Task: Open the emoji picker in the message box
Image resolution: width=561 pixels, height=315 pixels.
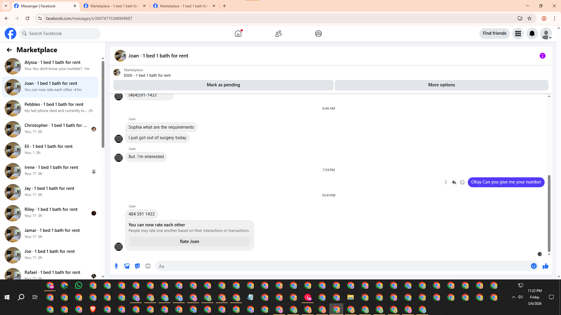Action: pos(534,266)
